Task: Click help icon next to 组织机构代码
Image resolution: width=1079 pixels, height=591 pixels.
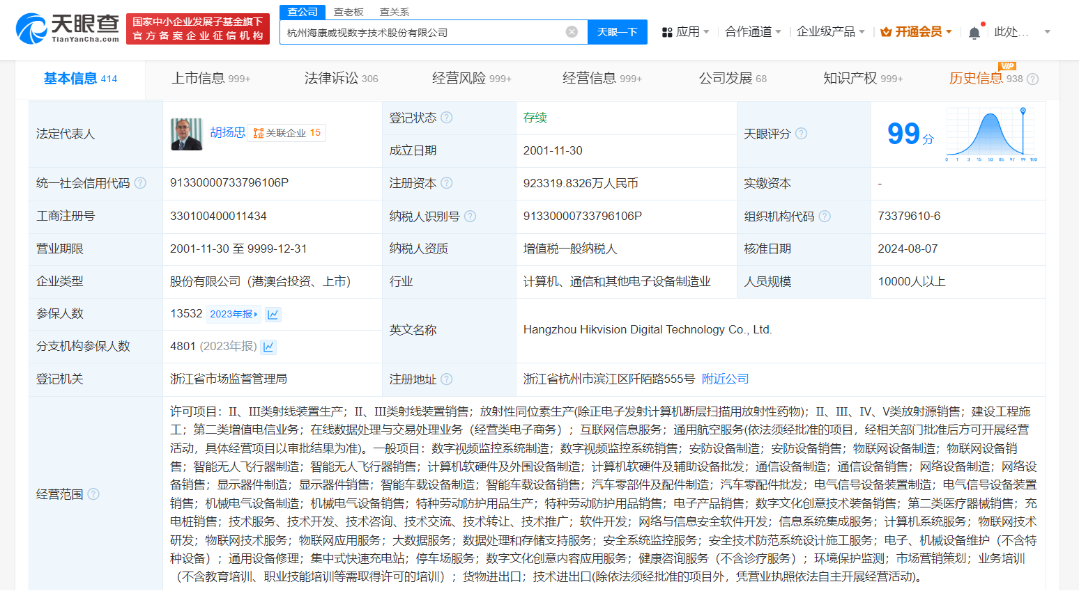Action: (825, 216)
